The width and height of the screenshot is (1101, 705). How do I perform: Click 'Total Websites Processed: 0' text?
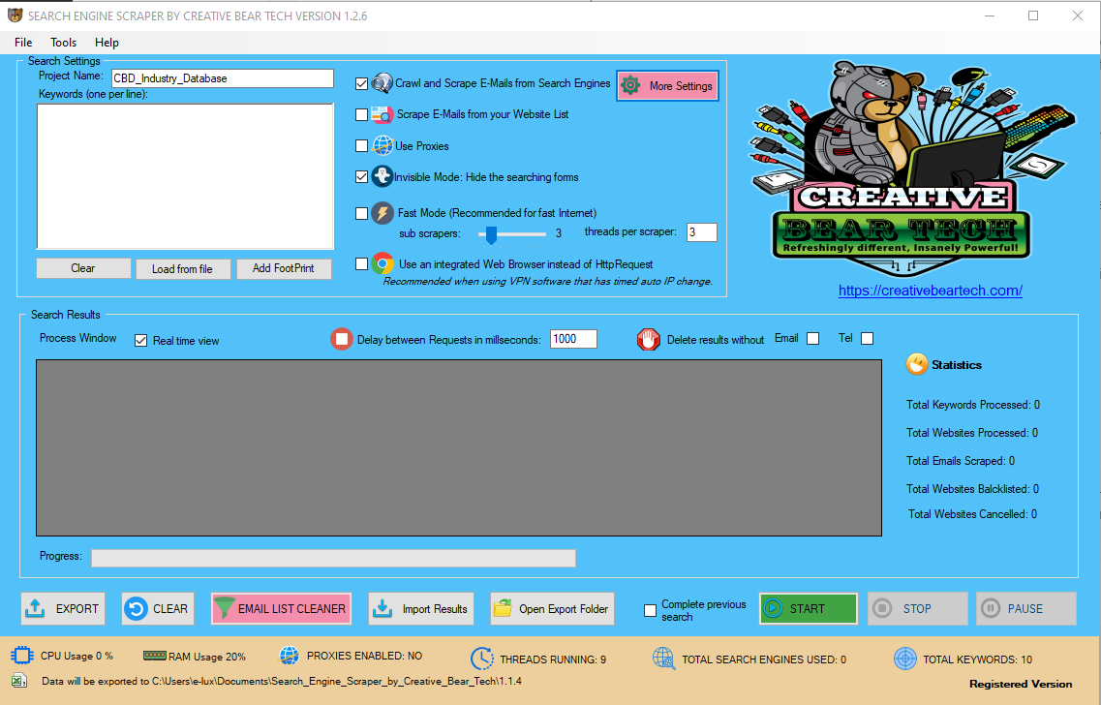click(x=972, y=433)
